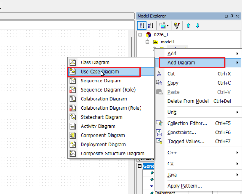Click the Deployment Diagram icon

click(x=73, y=144)
